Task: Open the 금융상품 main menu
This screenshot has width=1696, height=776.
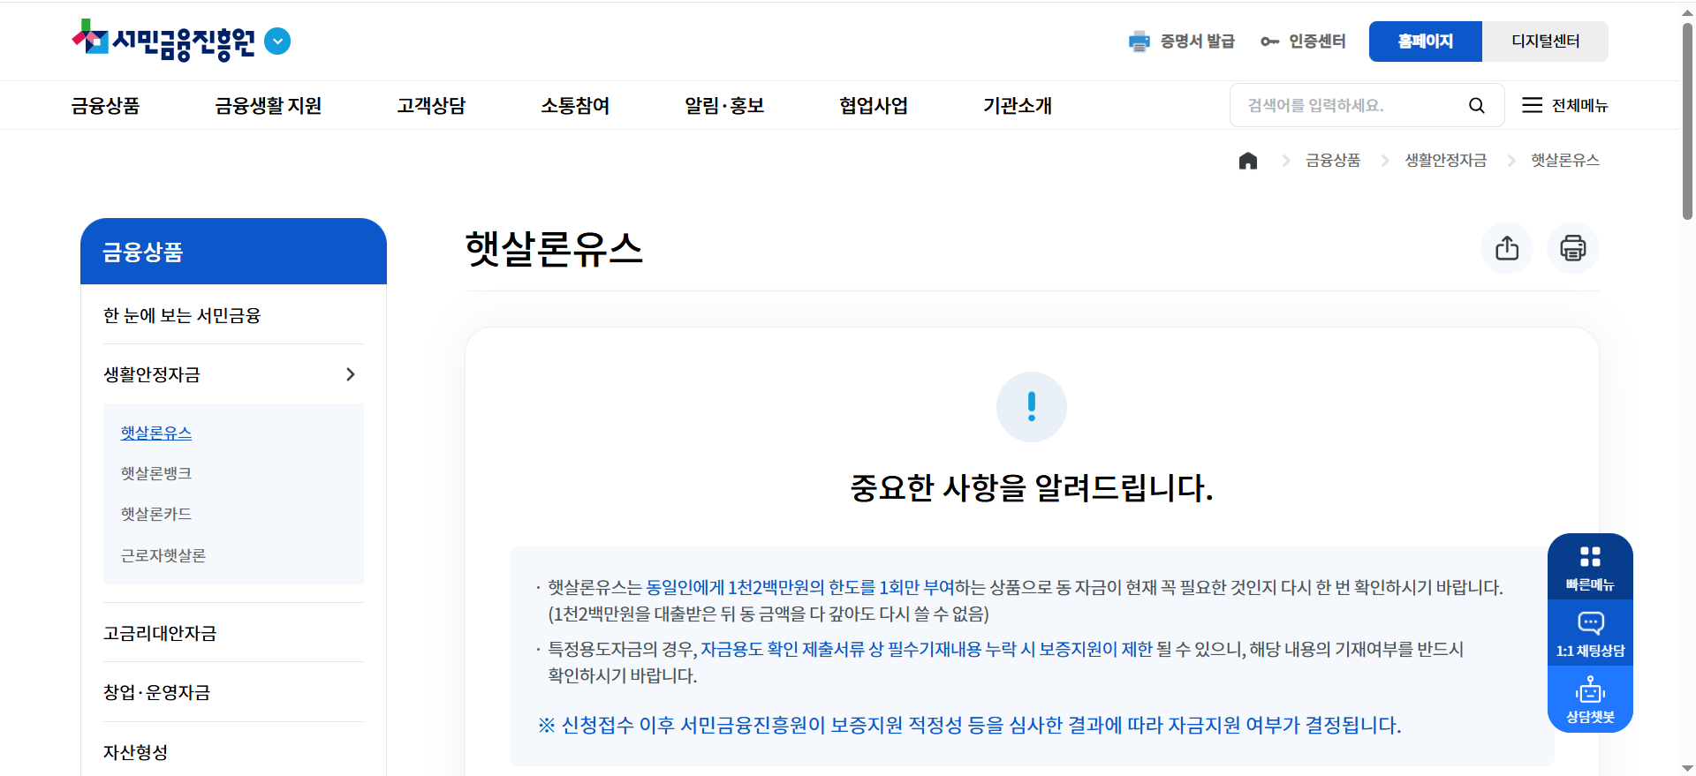Action: [105, 106]
